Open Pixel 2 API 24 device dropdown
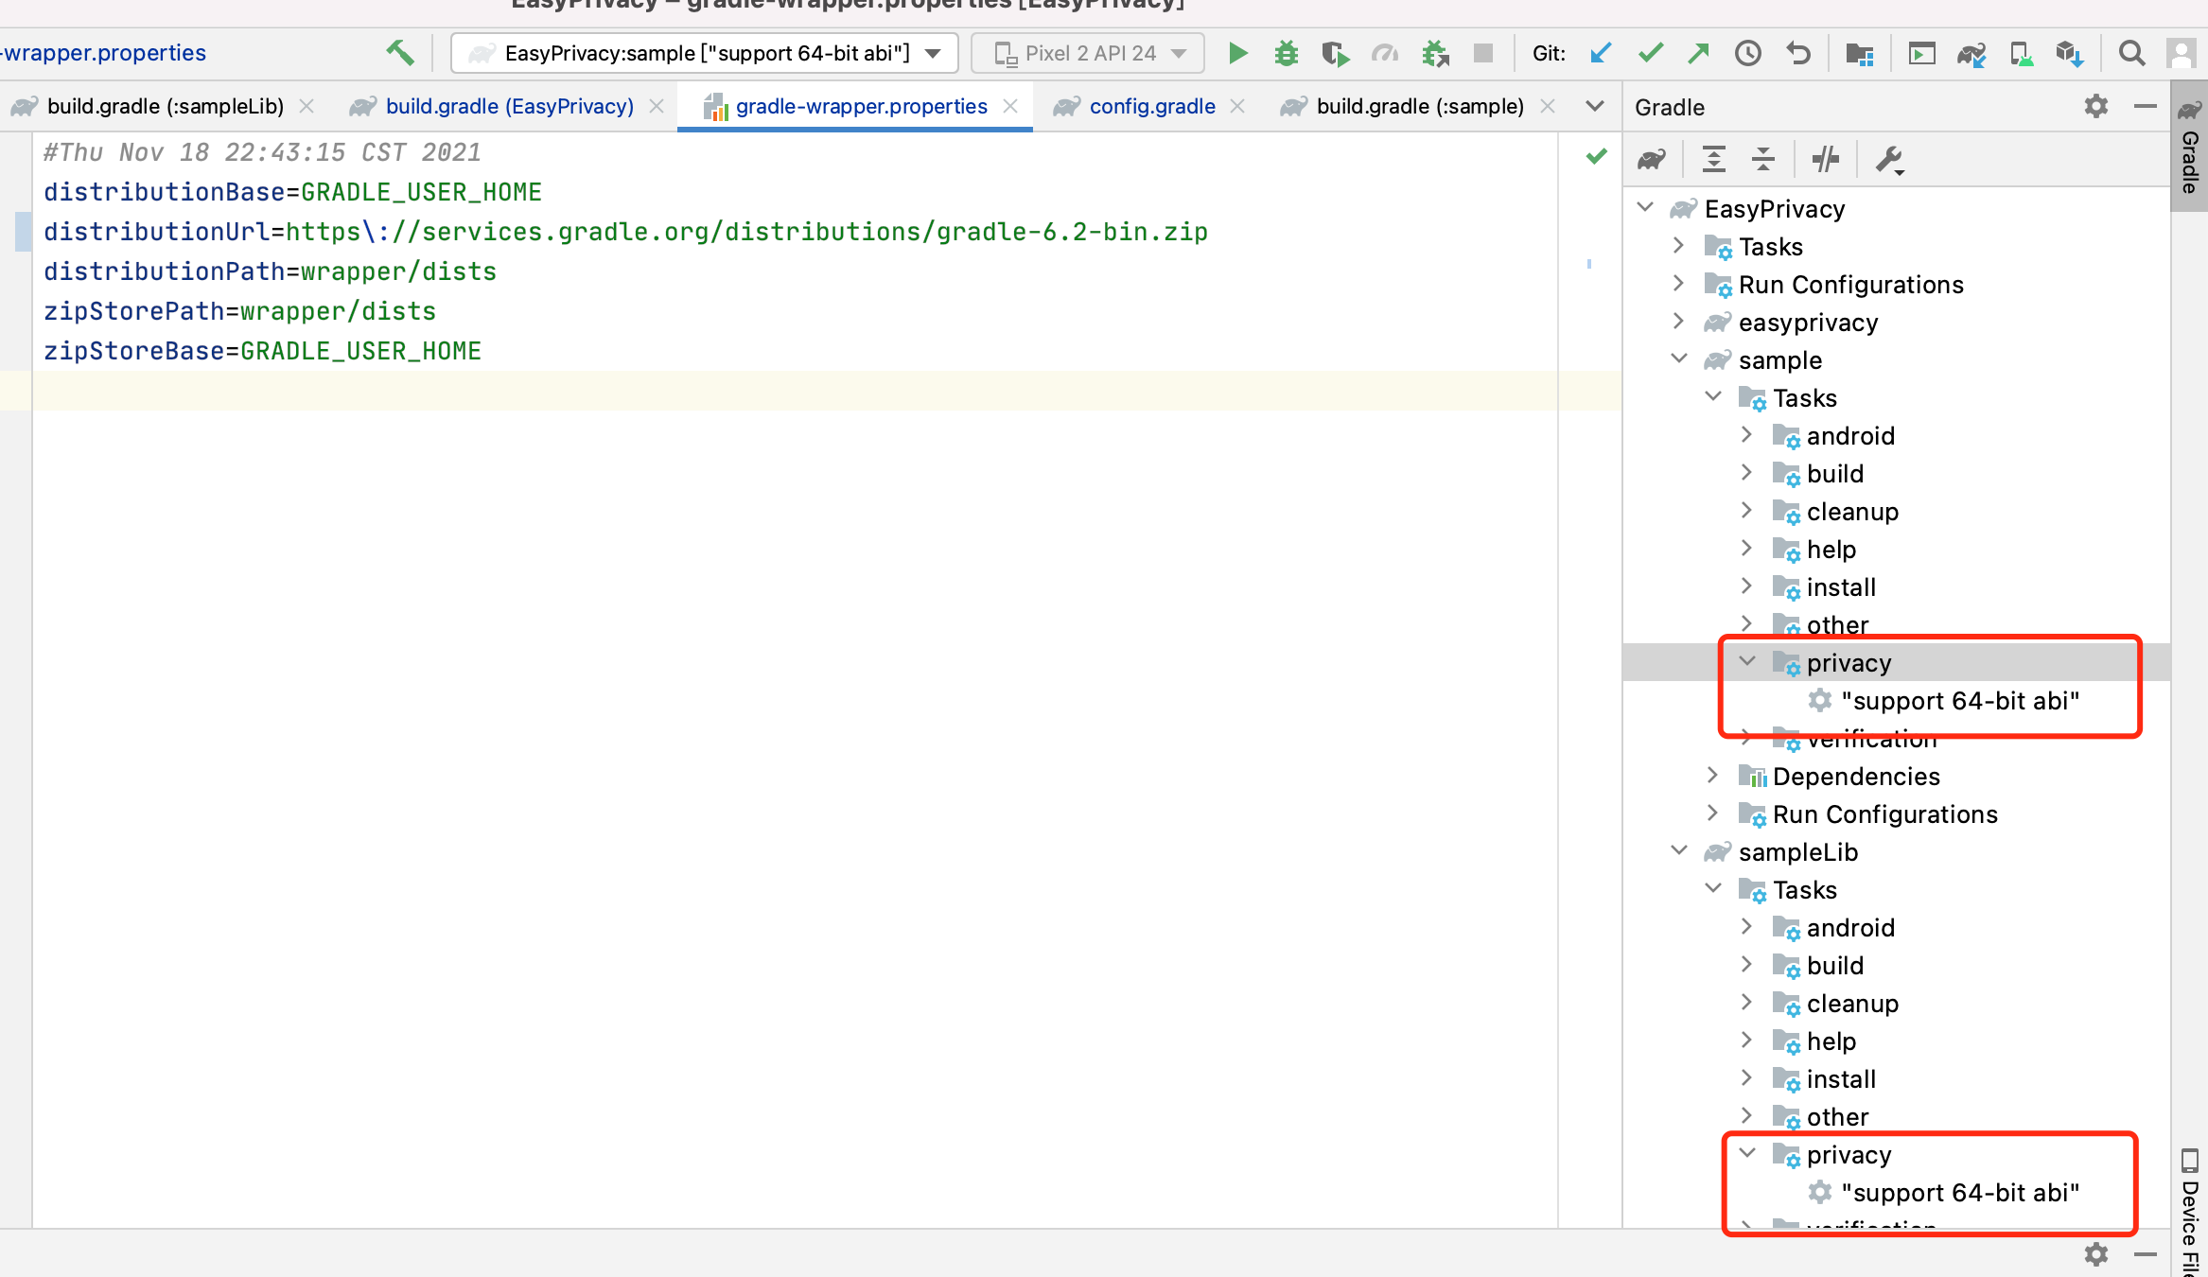This screenshot has width=2208, height=1277. point(1088,53)
